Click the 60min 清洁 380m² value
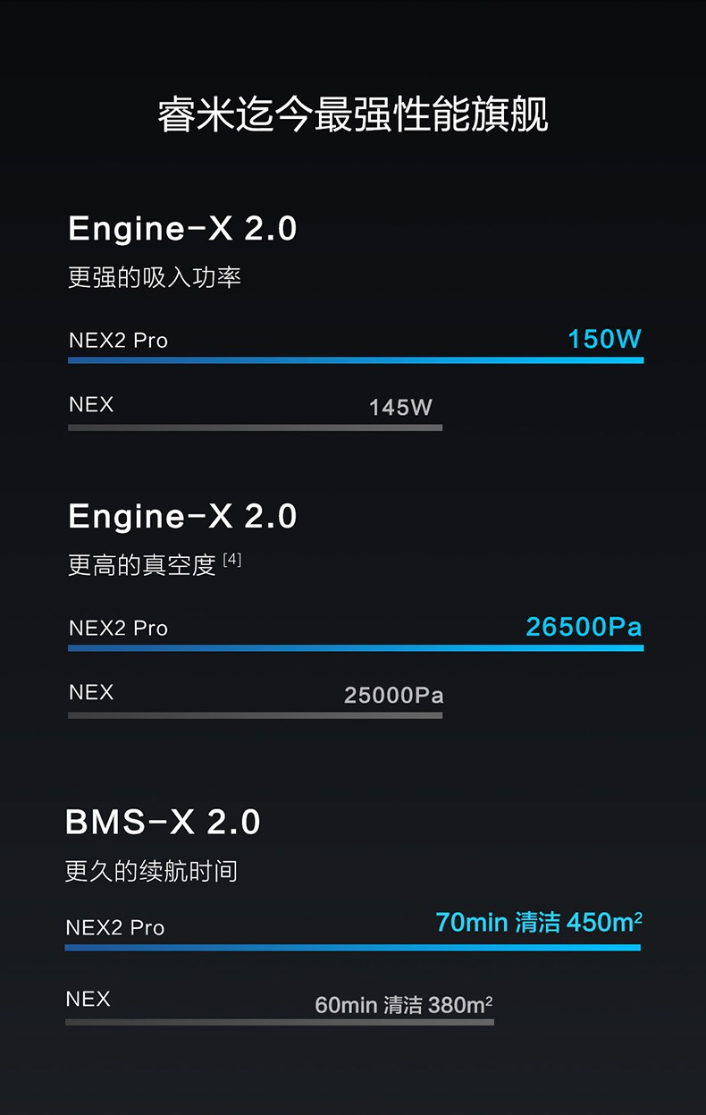 pos(404,1005)
